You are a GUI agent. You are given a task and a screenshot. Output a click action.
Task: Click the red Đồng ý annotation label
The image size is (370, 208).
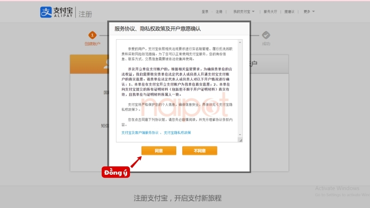tap(115, 173)
